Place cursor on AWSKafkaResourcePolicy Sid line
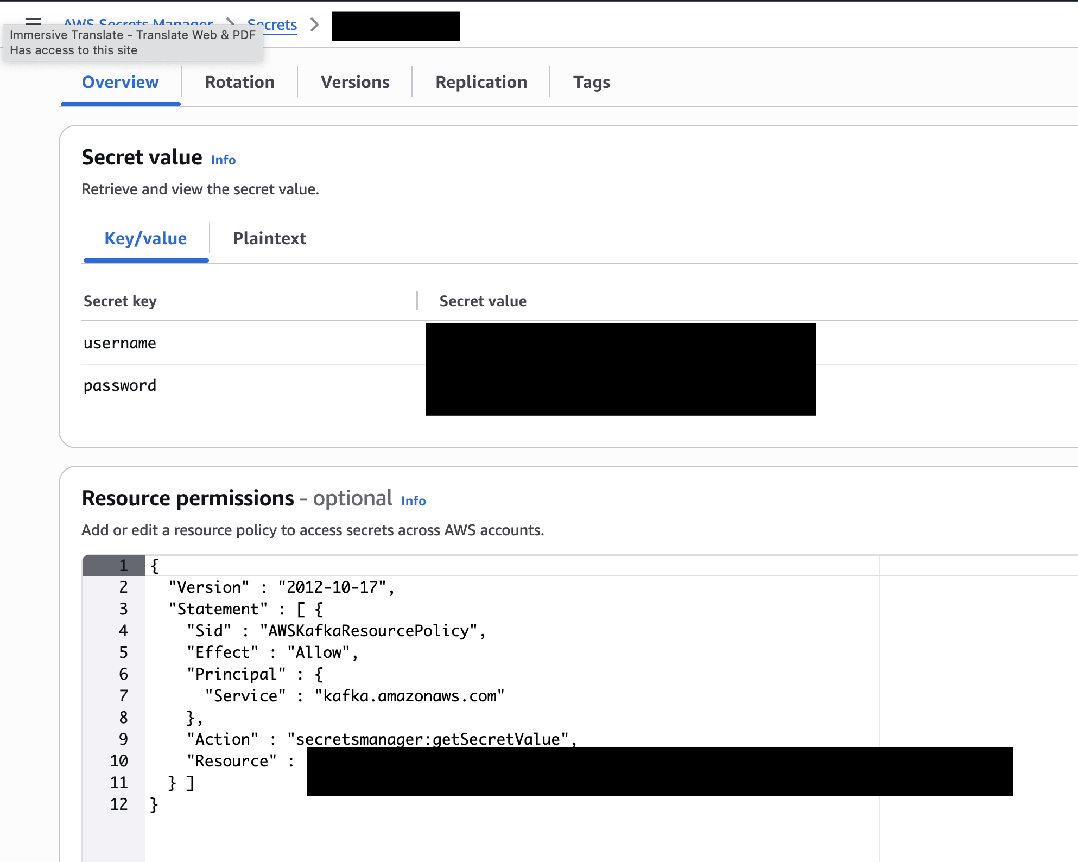 pos(368,631)
